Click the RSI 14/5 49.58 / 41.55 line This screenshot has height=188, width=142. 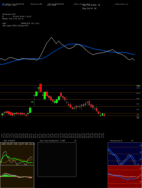pyautogui.click(x=17, y=17)
